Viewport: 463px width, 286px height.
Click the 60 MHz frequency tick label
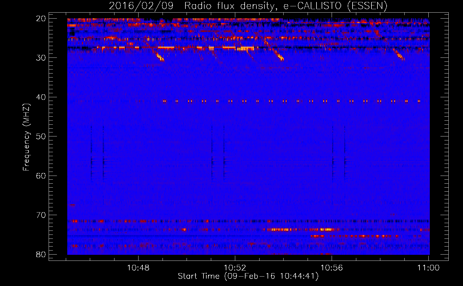pos(41,176)
